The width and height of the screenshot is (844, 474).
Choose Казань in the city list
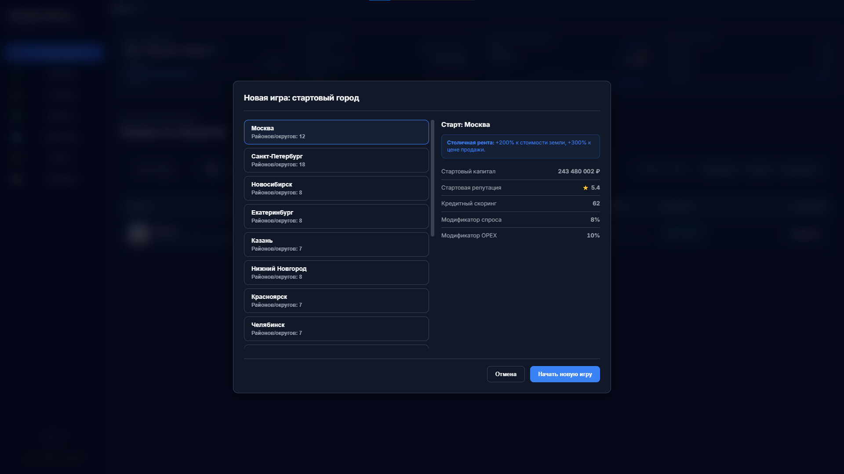point(336,244)
